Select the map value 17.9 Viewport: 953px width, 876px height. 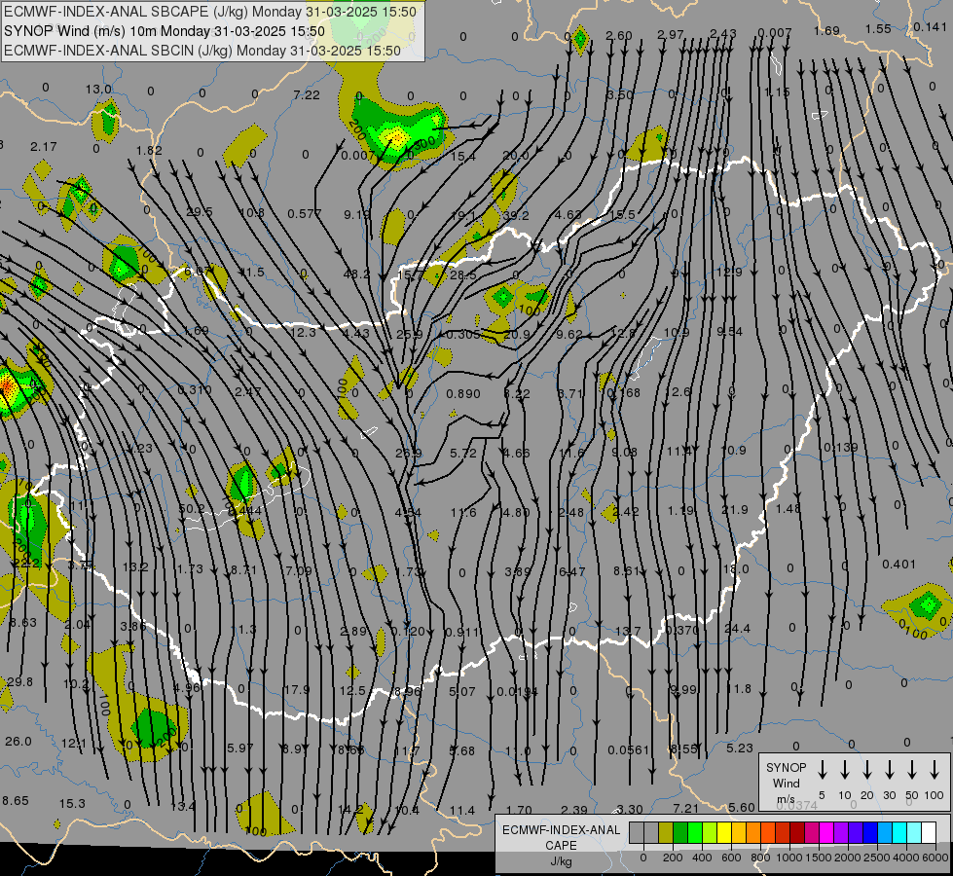297,689
